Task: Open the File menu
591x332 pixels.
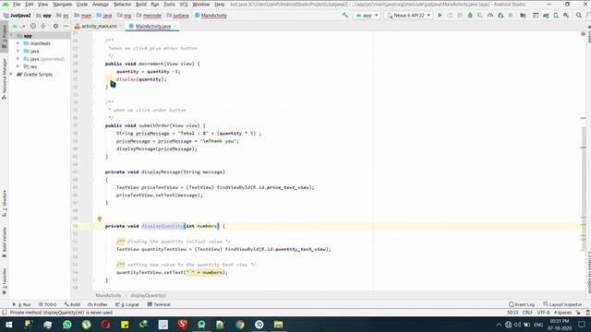Action: [17, 5]
